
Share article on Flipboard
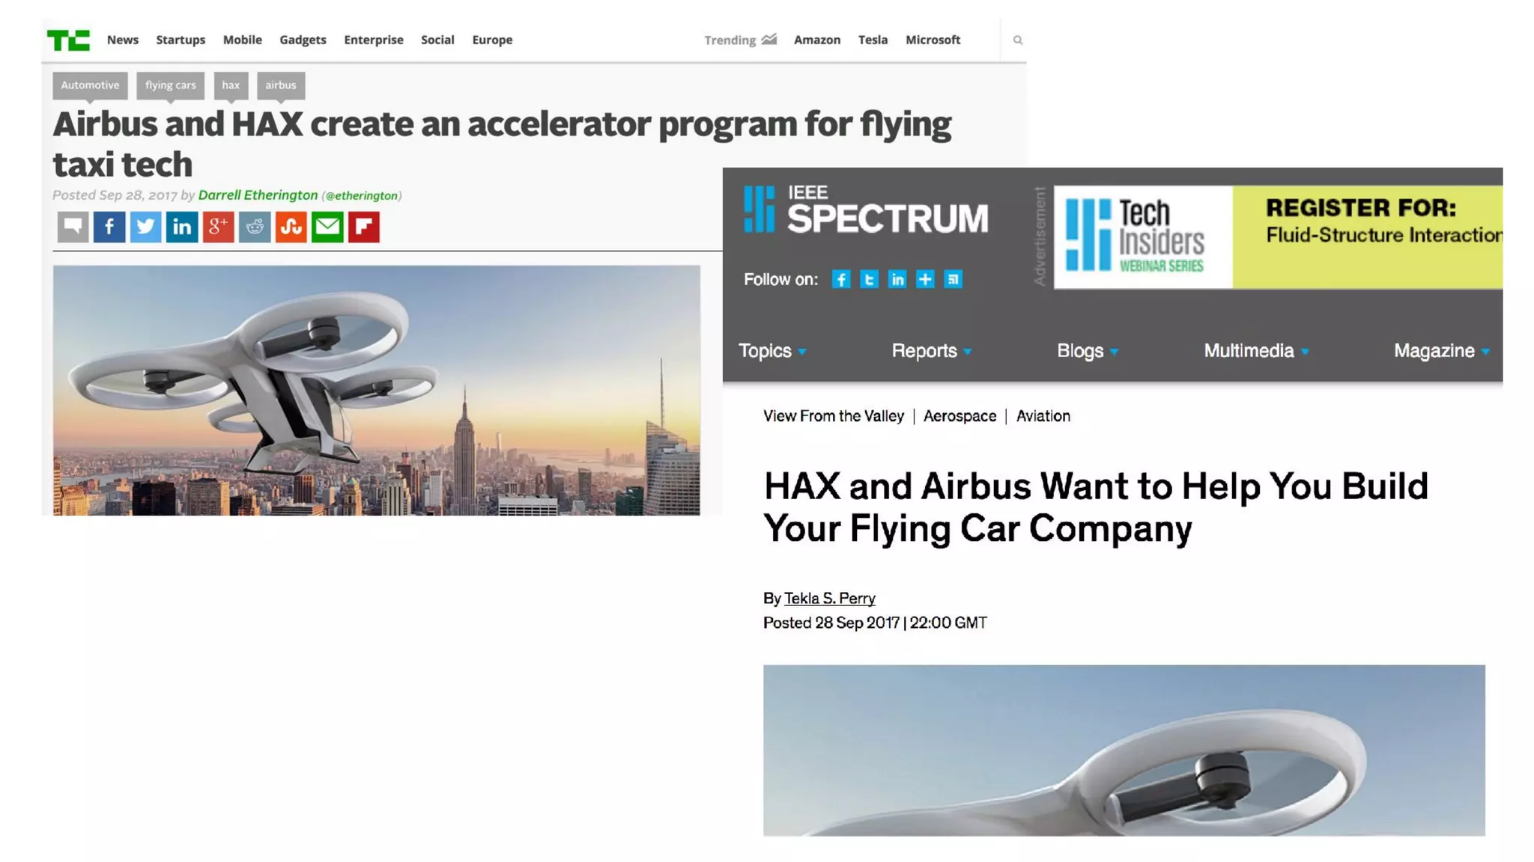(364, 227)
